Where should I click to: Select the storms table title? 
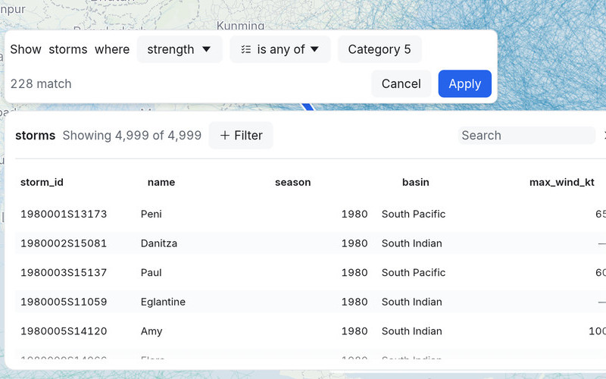point(35,136)
